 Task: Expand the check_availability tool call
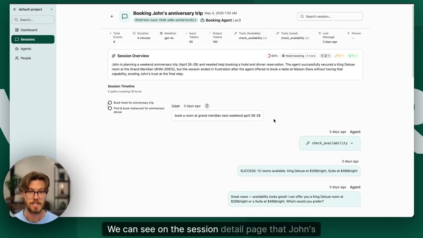pos(330,143)
